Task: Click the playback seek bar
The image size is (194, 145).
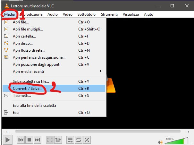Action: tap(96, 131)
